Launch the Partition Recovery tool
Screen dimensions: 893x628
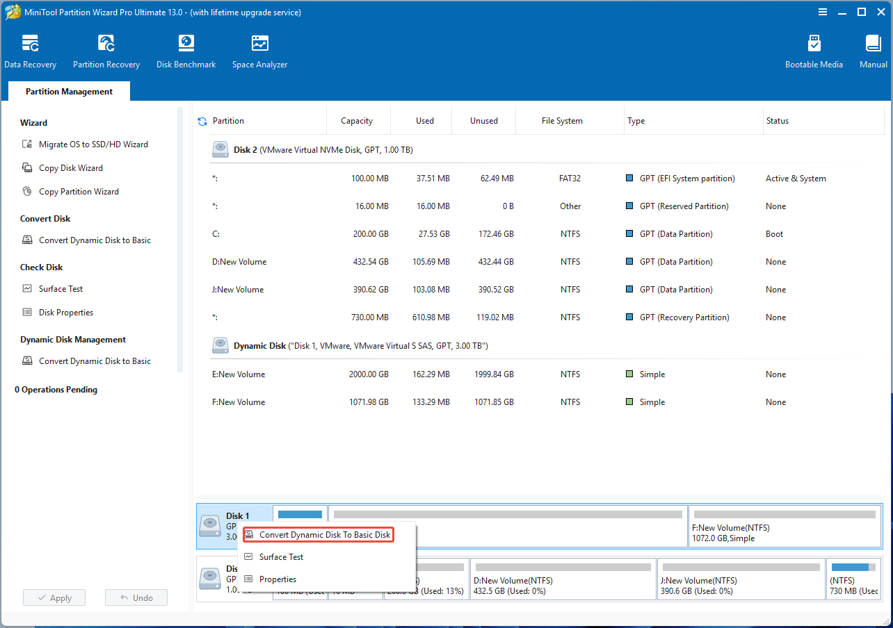pyautogui.click(x=106, y=49)
